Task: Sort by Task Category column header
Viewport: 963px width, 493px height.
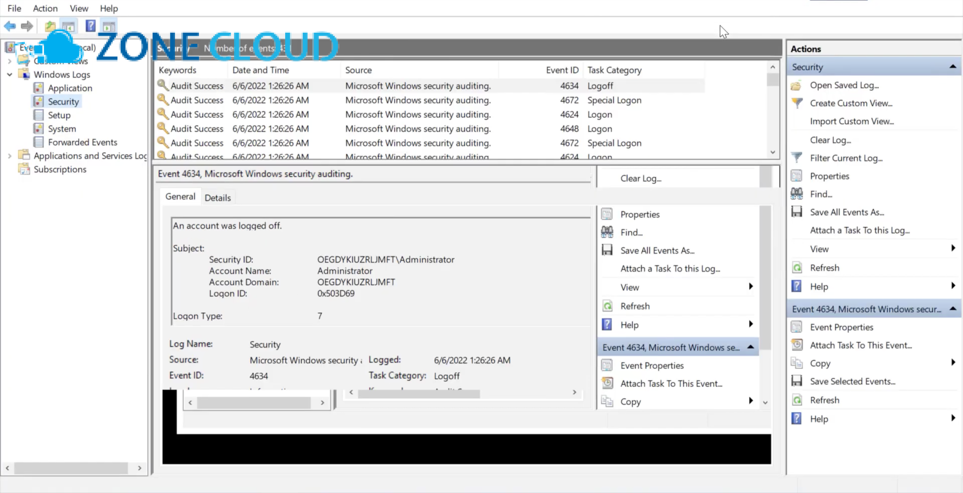Action: (643, 70)
